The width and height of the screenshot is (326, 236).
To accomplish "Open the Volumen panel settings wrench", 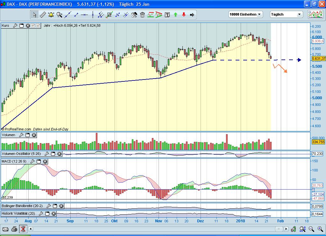I will click(21, 135).
